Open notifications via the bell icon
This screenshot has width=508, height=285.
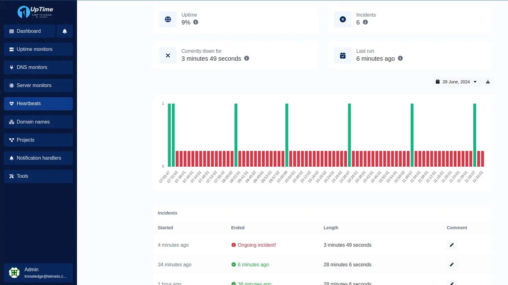coord(64,31)
